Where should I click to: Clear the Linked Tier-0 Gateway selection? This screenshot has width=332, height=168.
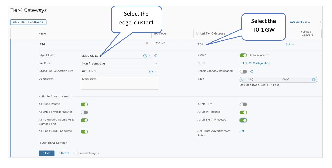(x=288, y=44)
